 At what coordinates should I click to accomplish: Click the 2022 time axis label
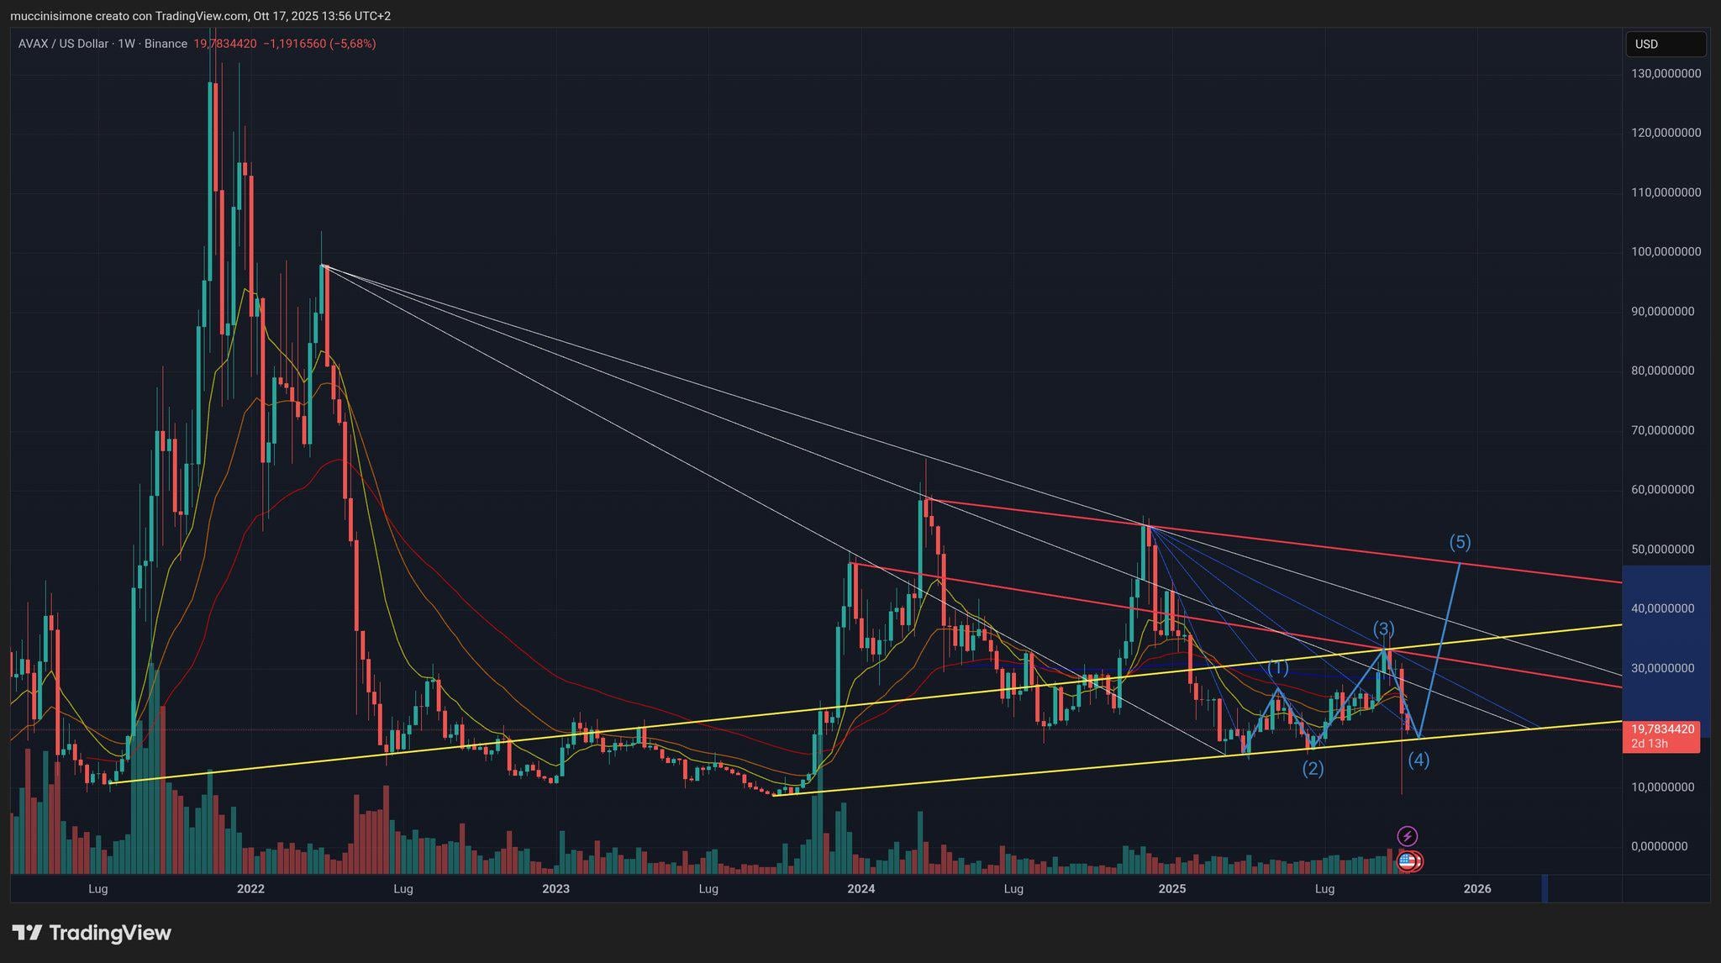250,889
